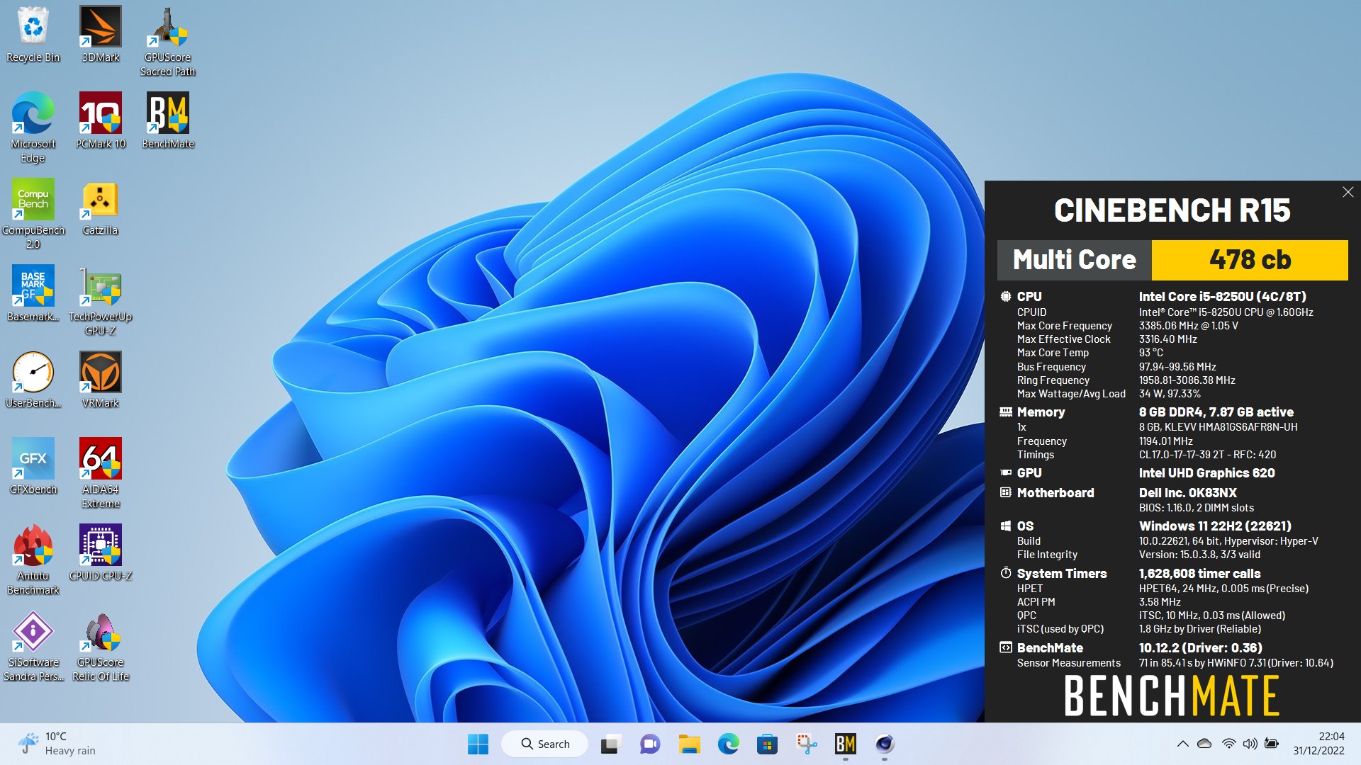Select the VRMark desktop shortcut
Screen dimensions: 1361x765
(x=101, y=380)
